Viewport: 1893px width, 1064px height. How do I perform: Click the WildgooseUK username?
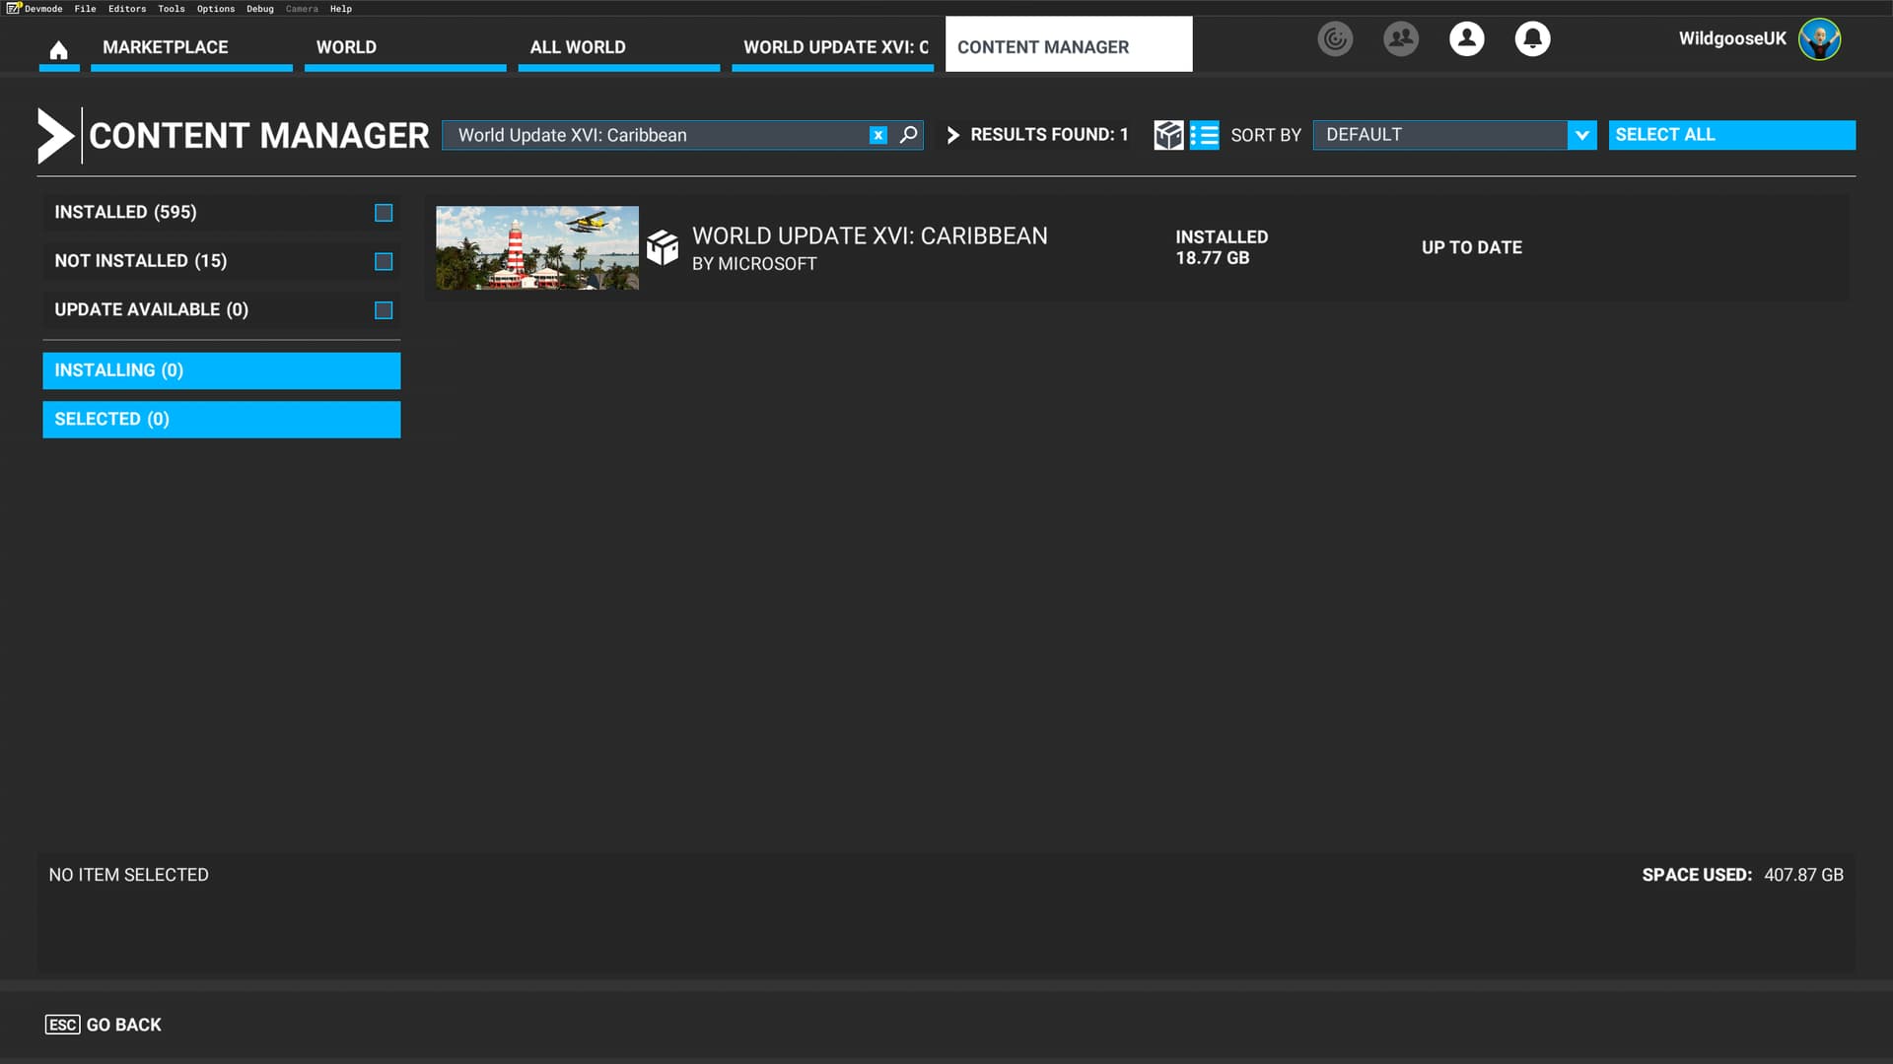(1732, 38)
